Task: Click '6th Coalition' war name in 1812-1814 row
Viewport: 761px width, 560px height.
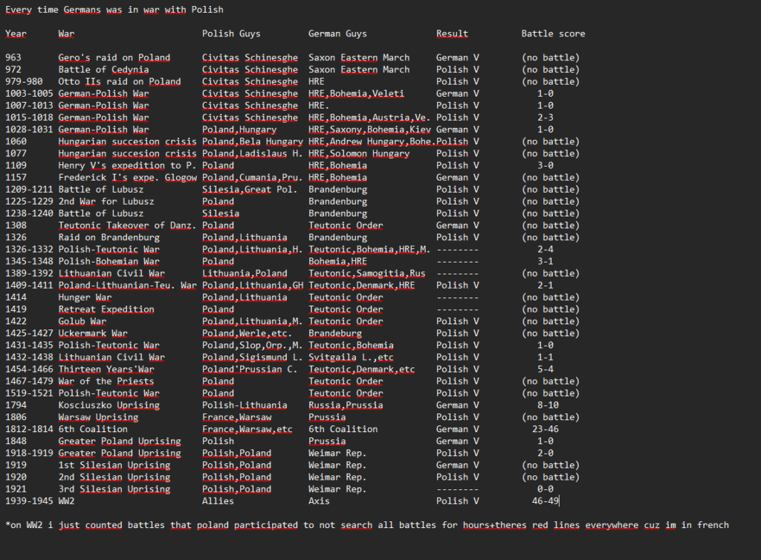Action: (x=93, y=429)
